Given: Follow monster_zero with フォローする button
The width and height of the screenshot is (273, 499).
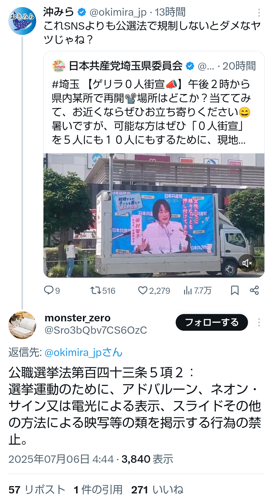Looking at the screenshot, I should pos(212,322).
